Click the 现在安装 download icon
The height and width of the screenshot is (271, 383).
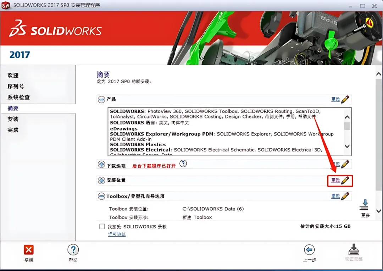[x=354, y=249]
